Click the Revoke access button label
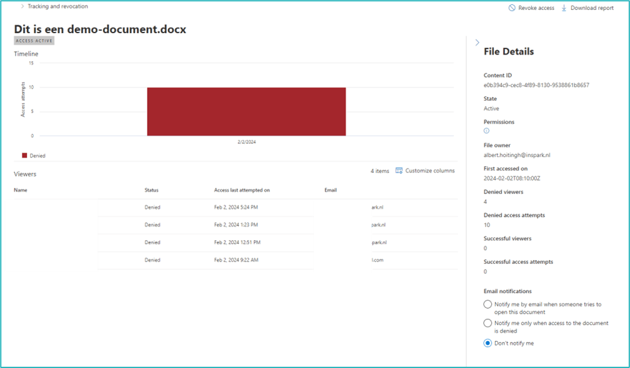 point(537,8)
